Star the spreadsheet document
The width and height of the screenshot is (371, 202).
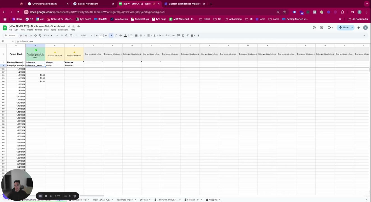tap(69, 26)
